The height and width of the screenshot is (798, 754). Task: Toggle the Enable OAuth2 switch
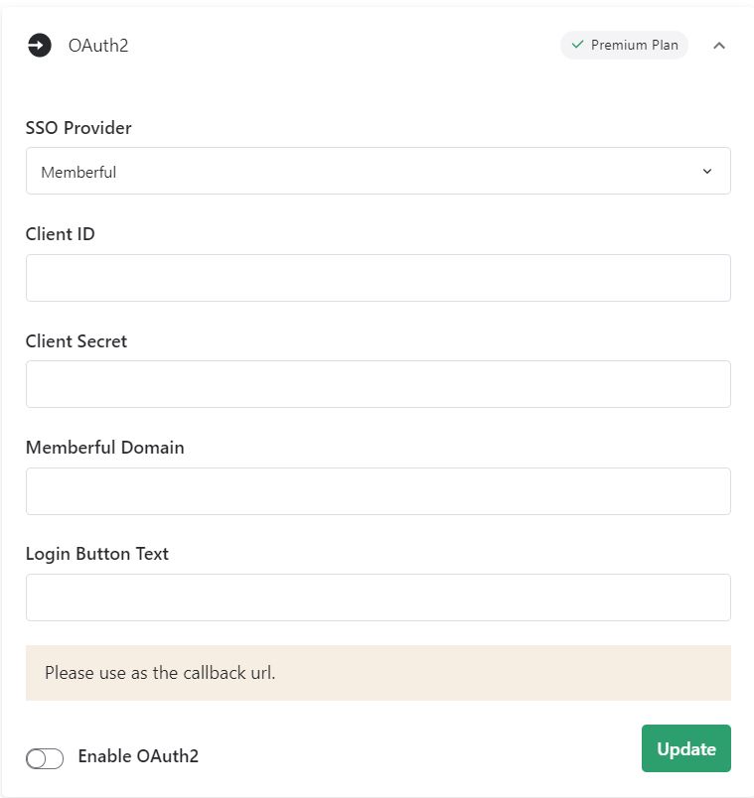[45, 758]
